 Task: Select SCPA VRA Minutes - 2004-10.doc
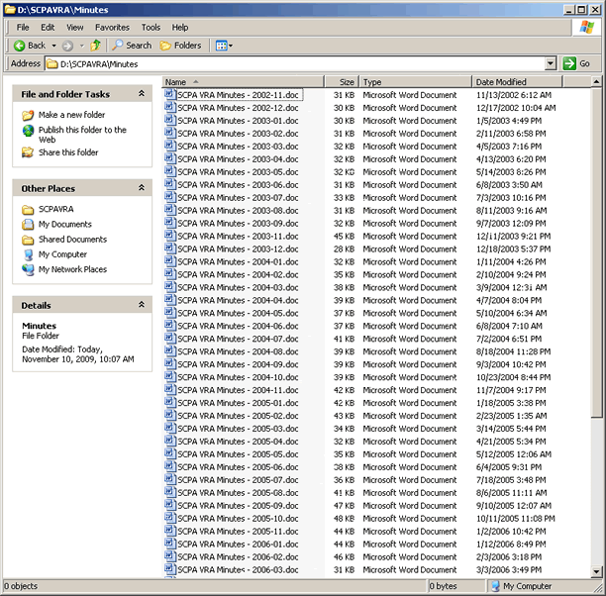(x=238, y=377)
